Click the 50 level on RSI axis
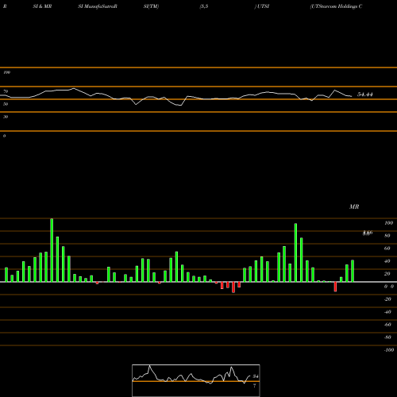Viewport: 397px width, 397px height. click(x=6, y=104)
